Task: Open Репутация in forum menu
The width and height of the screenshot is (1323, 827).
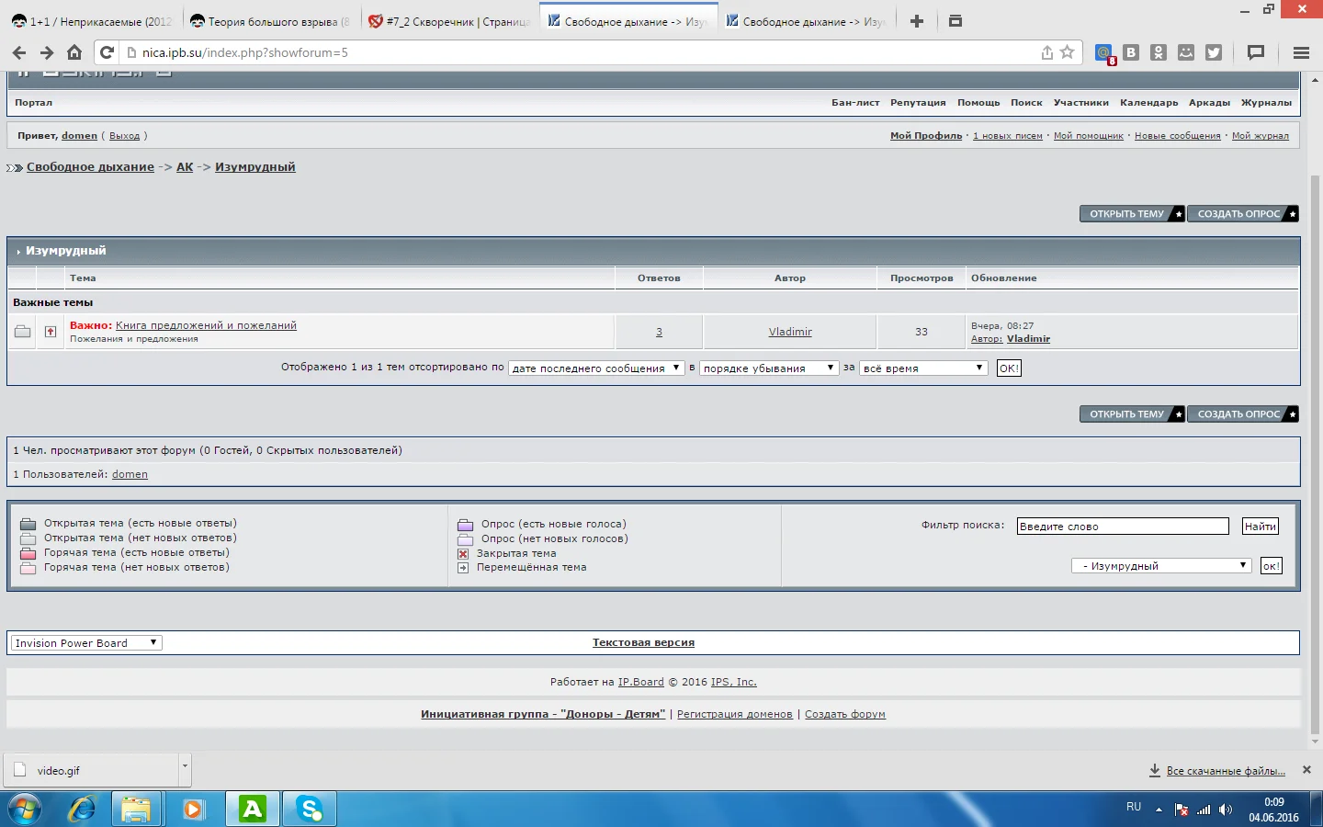Action: pos(918,103)
